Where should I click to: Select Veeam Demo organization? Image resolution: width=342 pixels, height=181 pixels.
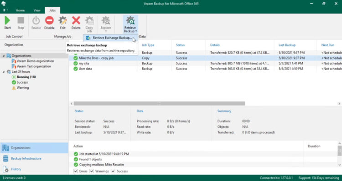tap(35, 61)
